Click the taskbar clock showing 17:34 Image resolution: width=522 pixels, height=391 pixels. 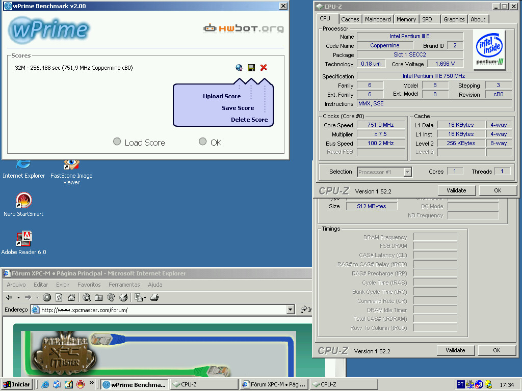point(507,385)
